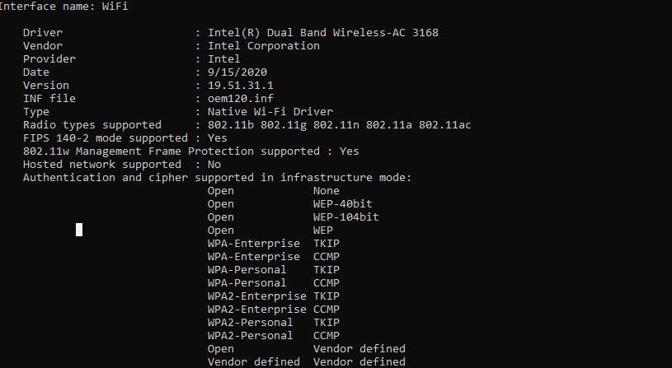Screen dimensions: 672x368
Task: Click the driver name Intel(R) Dual Band Wireless-AC 3168
Action: (x=323, y=33)
